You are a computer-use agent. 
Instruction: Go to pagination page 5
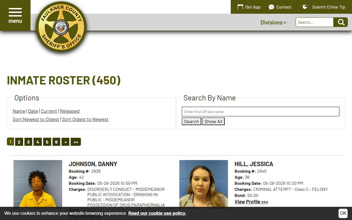click(47, 142)
